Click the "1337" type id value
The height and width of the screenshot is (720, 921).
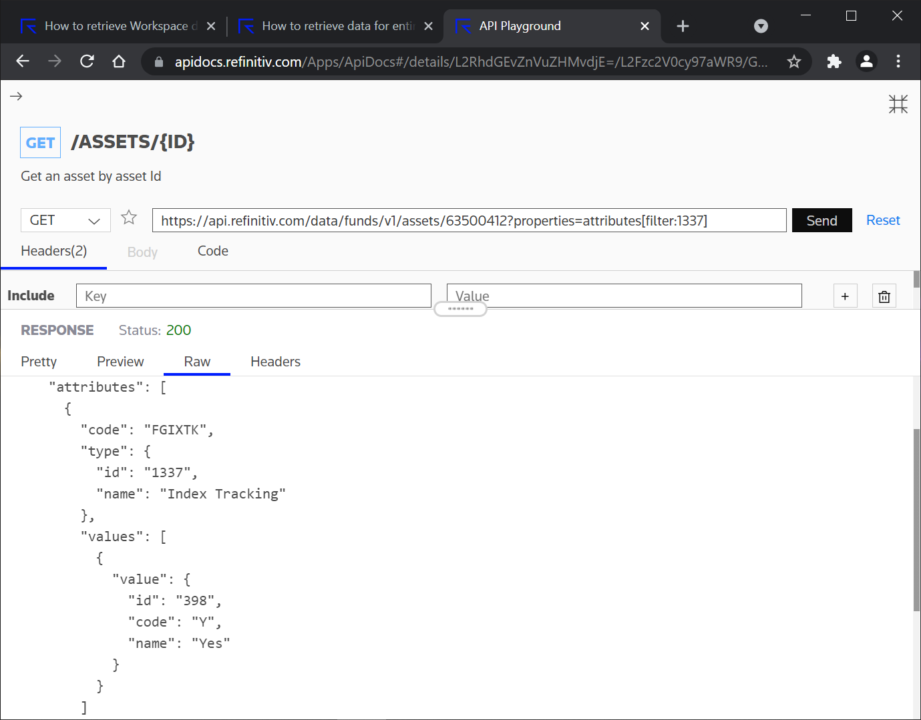click(167, 472)
